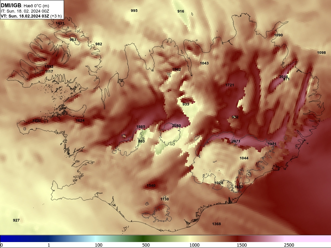Click the 916 value label on the map
Screen dimensions: 331x248
181,11
